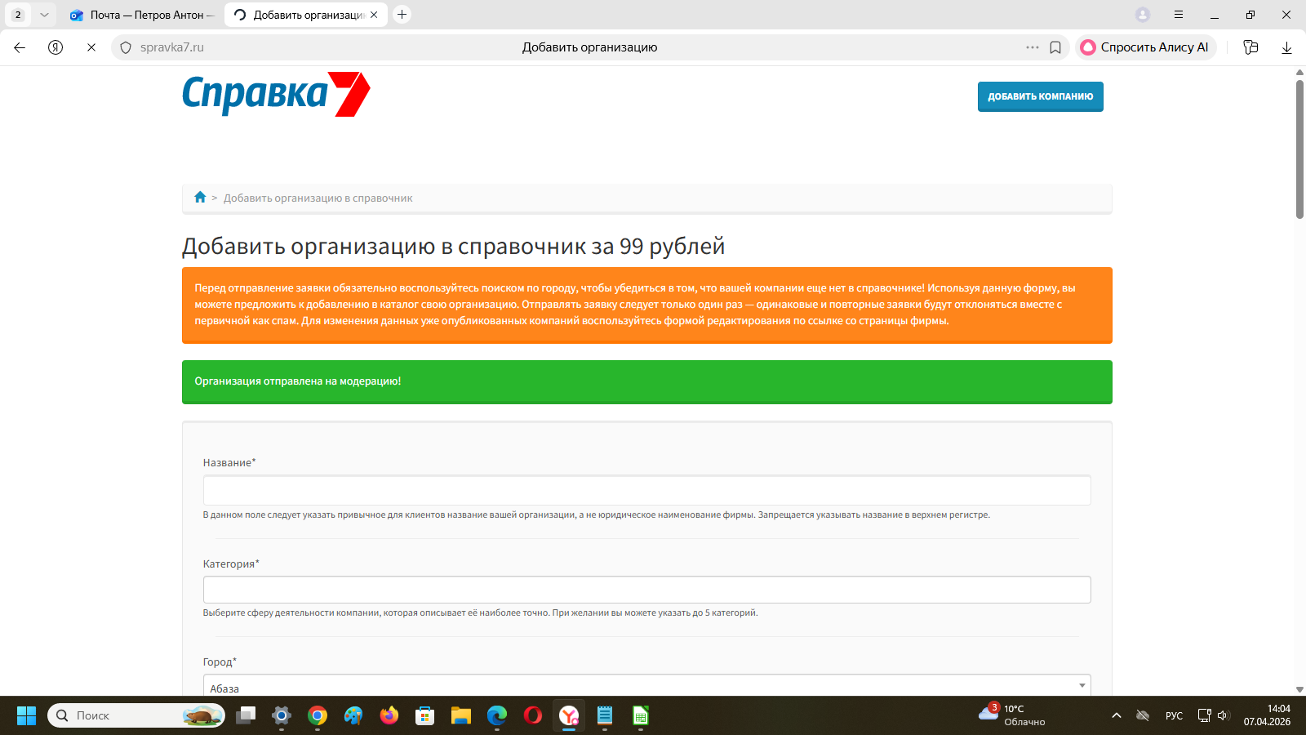Go back using the browser back arrow
Image resolution: width=1306 pixels, height=735 pixels.
[20, 47]
